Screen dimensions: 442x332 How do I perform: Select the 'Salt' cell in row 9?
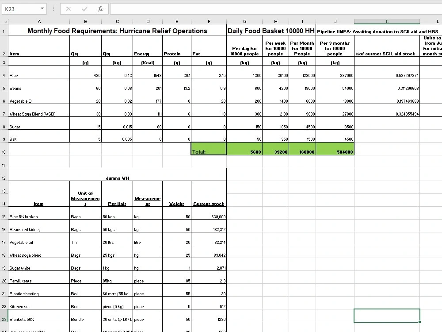click(x=39, y=136)
